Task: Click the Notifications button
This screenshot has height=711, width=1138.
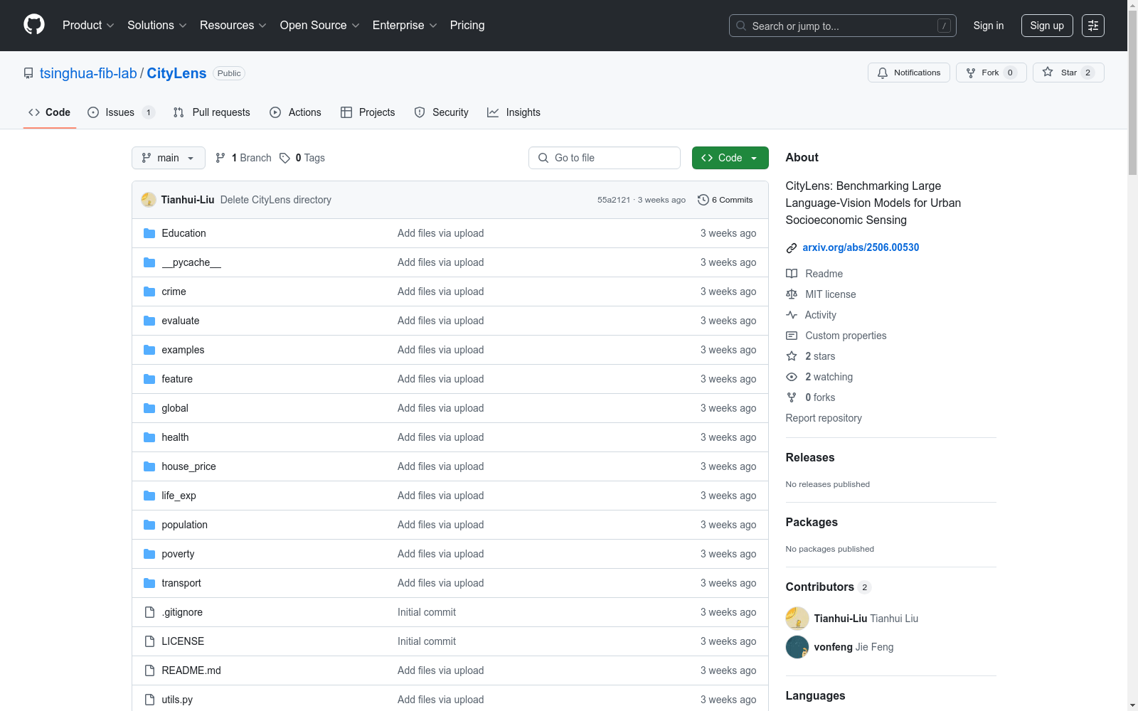Action: pos(909,73)
